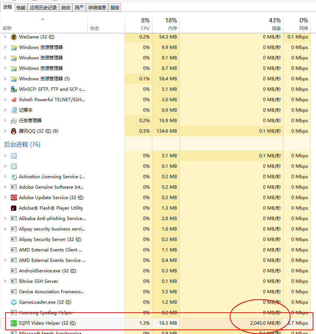Click the 后台进程 (76) group heading
Viewport: 316px width, 334px height.
tap(22, 145)
